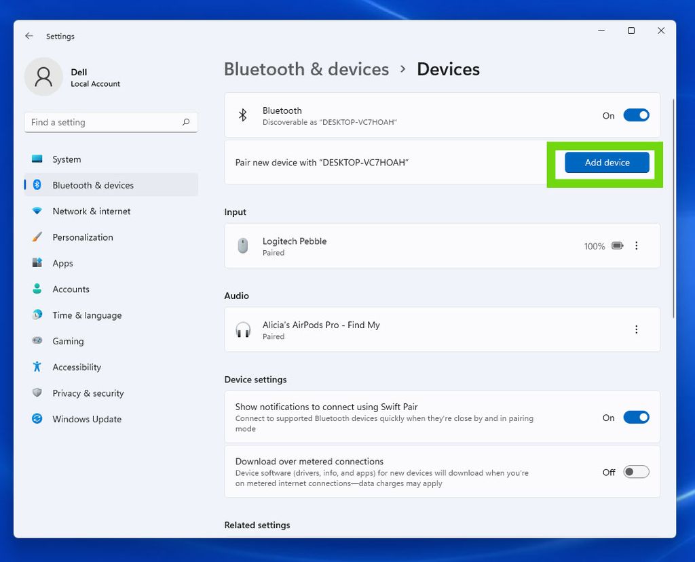Disable Swift Pair notifications

[636, 417]
